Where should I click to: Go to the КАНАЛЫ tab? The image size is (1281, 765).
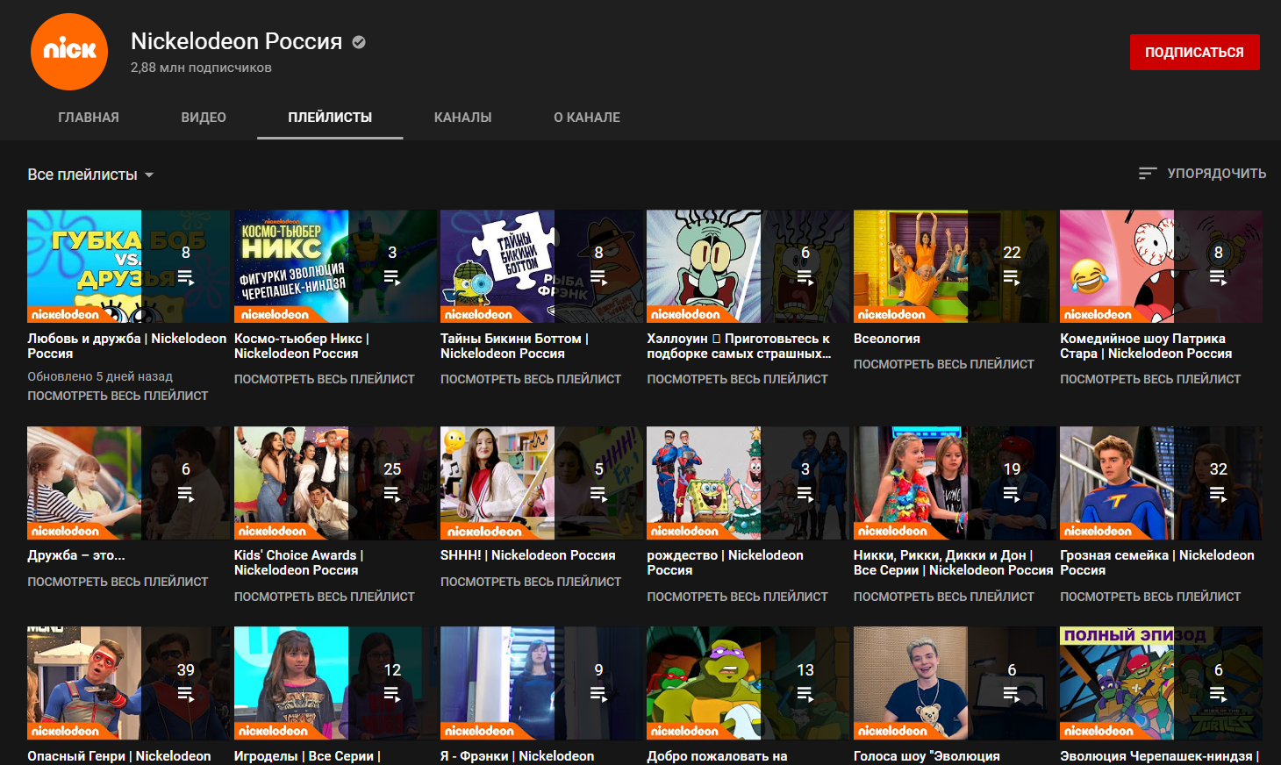462,118
